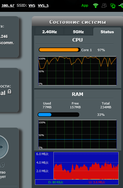Open the VVS_5 SSID link

[x=43, y=5]
